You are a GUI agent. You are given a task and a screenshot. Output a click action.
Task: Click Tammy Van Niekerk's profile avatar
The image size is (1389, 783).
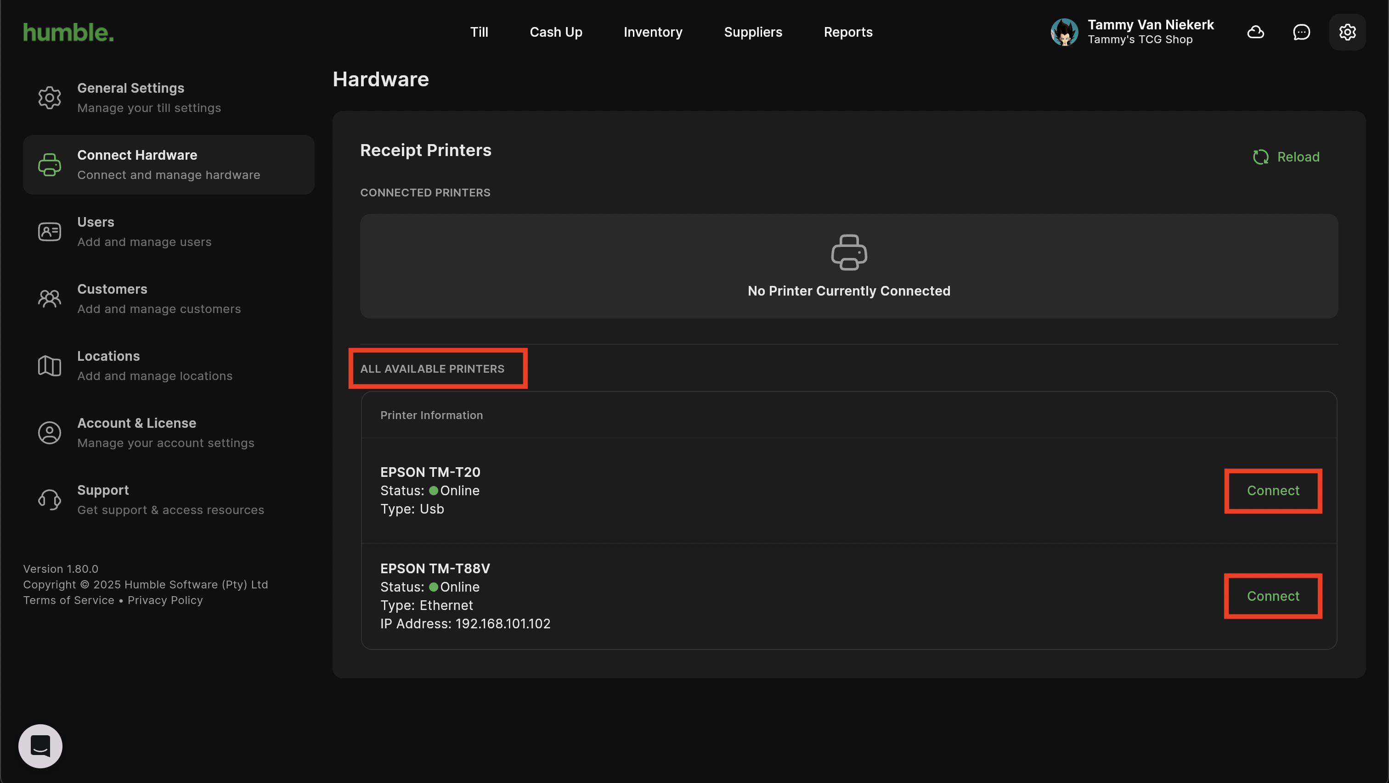[x=1064, y=32]
